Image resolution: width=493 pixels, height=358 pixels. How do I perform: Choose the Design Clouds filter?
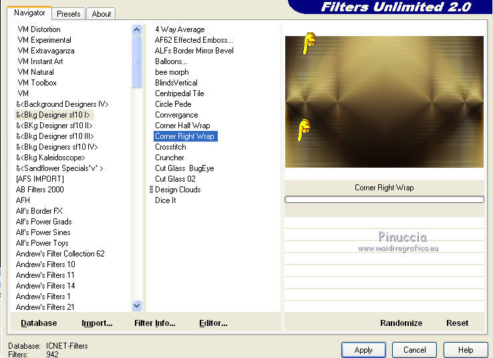click(x=178, y=190)
